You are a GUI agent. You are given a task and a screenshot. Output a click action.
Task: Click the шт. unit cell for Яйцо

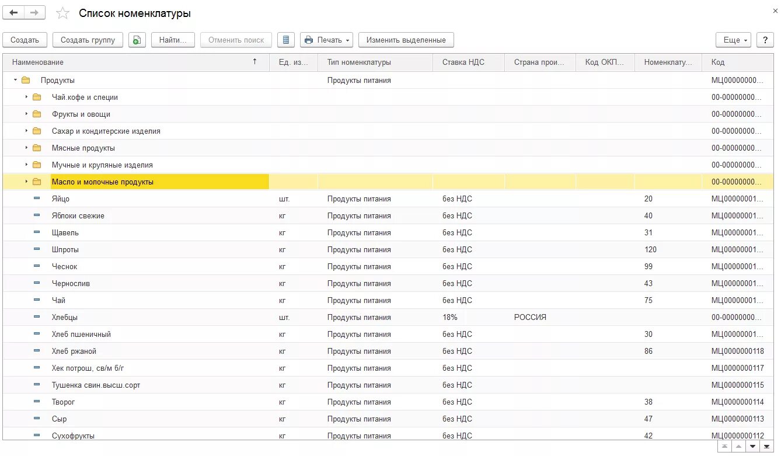pyautogui.click(x=294, y=199)
